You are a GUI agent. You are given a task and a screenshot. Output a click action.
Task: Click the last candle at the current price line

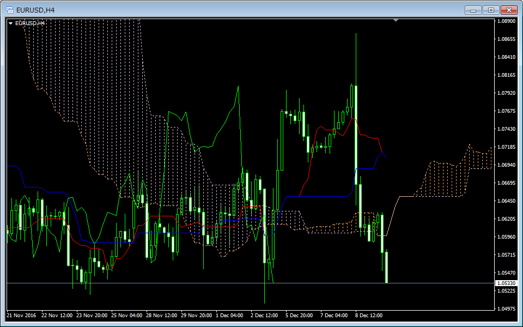point(386,267)
